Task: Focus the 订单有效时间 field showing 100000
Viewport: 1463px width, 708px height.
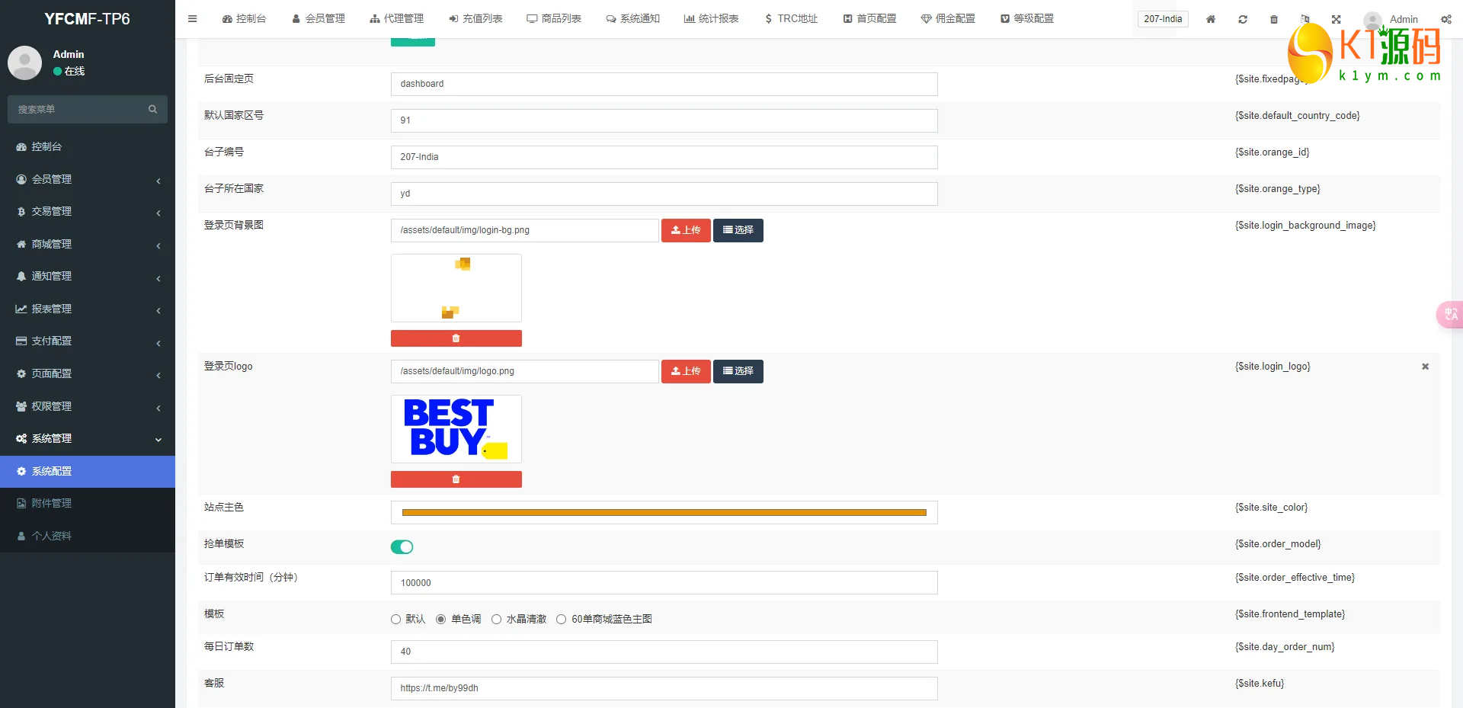Action: pyautogui.click(x=664, y=583)
